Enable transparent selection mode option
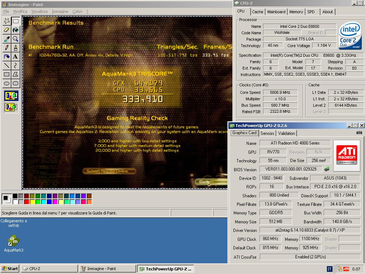This screenshot has width=365, height=274. tap(11, 107)
